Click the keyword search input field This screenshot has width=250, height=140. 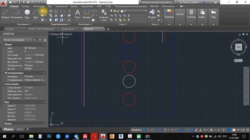[157, 2]
